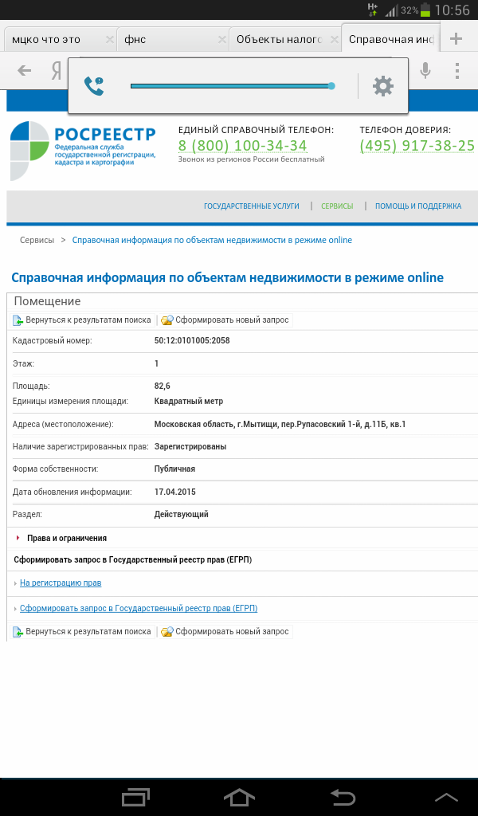This screenshot has height=816, width=478.
Task: Open the volume settings gear icon
Action: click(383, 86)
